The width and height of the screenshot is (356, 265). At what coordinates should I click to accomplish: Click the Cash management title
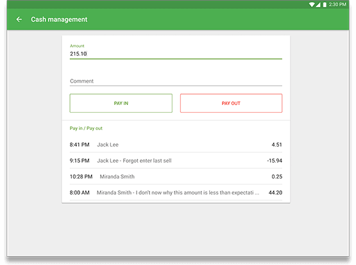[x=59, y=19]
